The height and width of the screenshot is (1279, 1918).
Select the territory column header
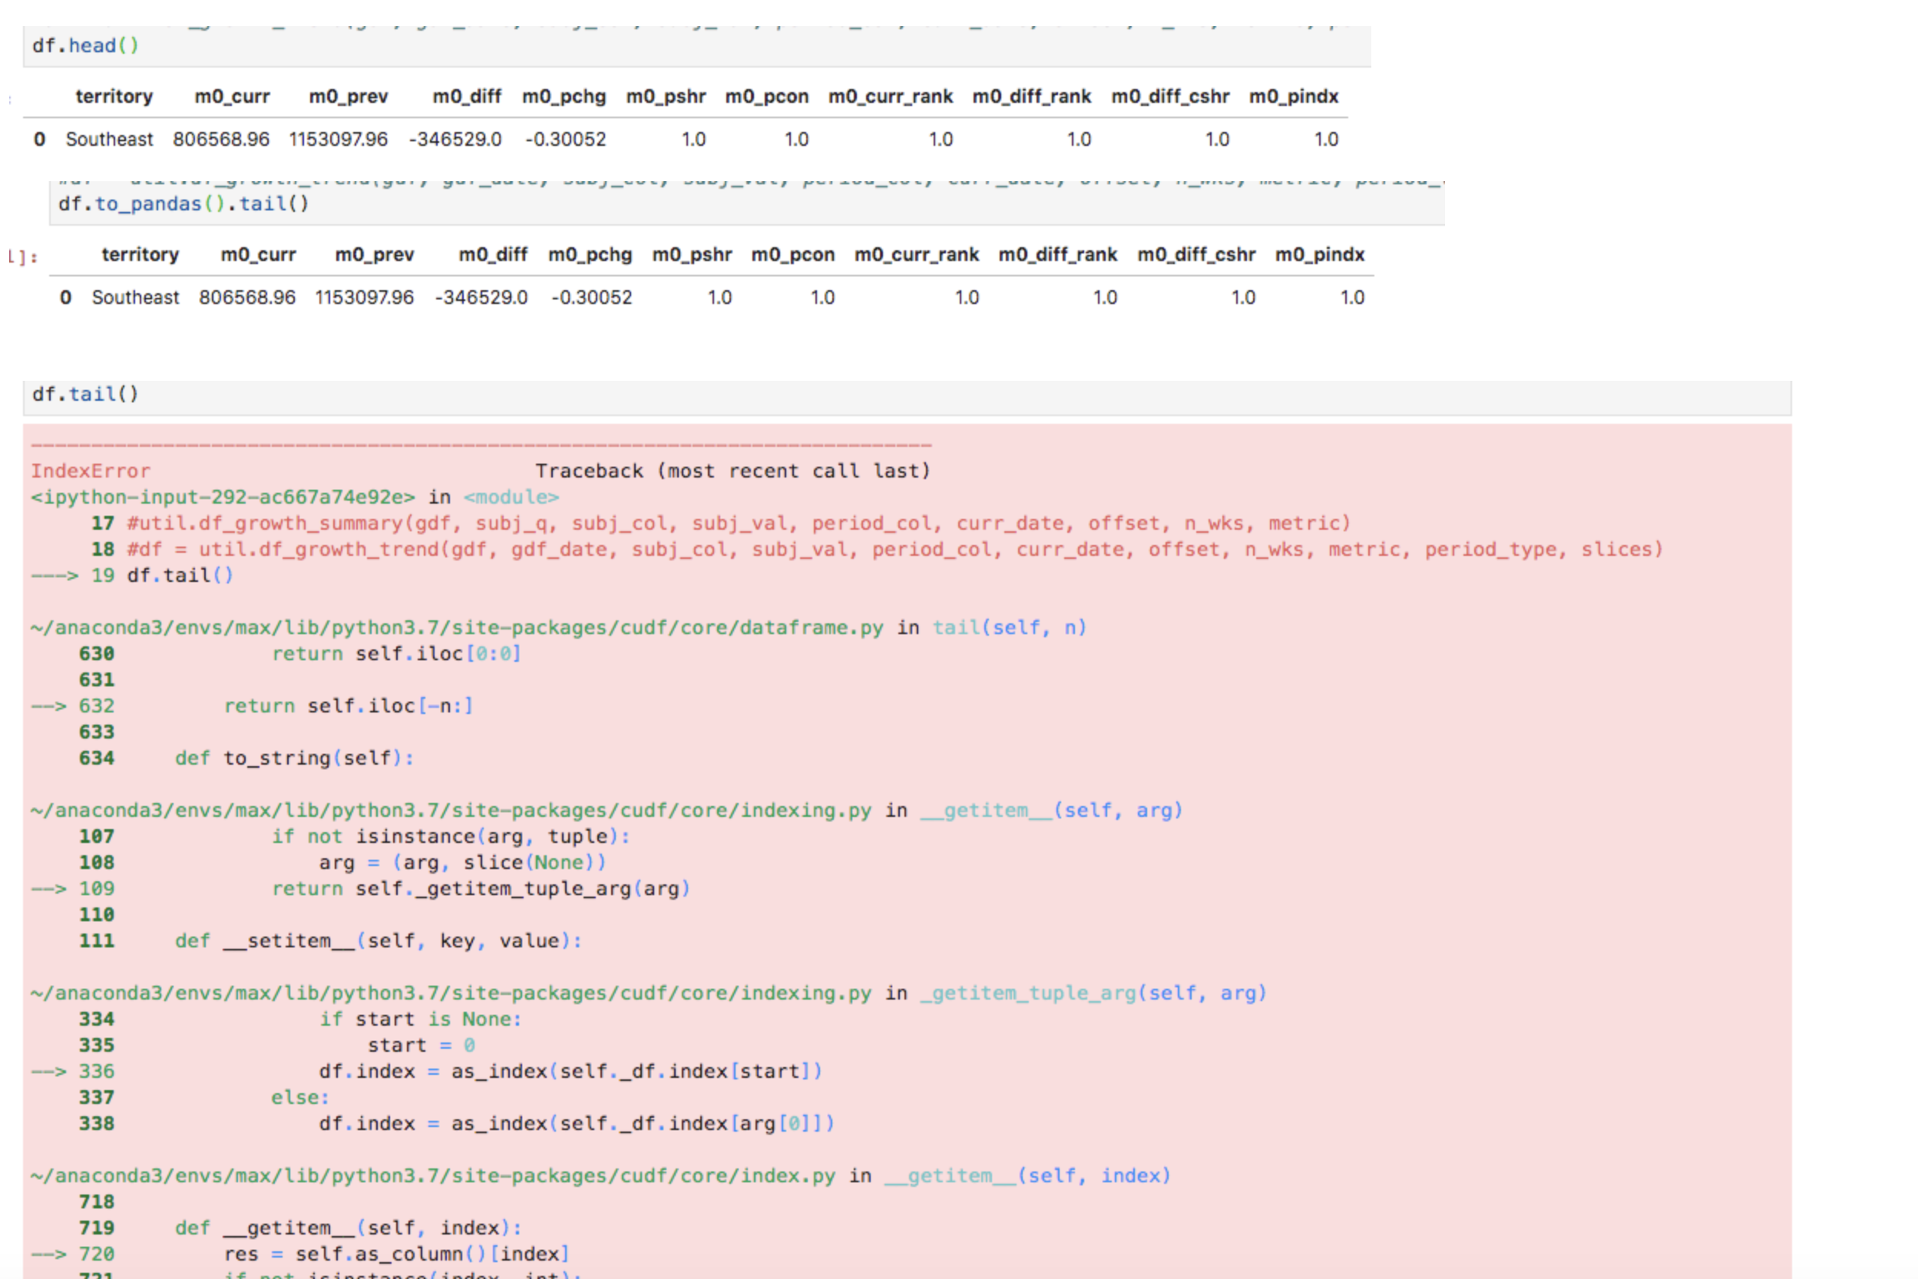tap(114, 96)
